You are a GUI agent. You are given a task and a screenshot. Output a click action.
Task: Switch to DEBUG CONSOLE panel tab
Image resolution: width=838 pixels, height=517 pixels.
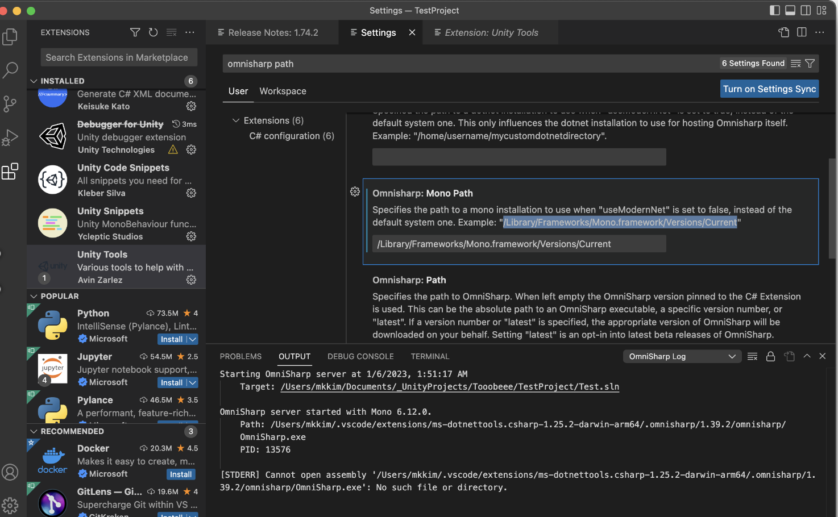pyautogui.click(x=360, y=356)
